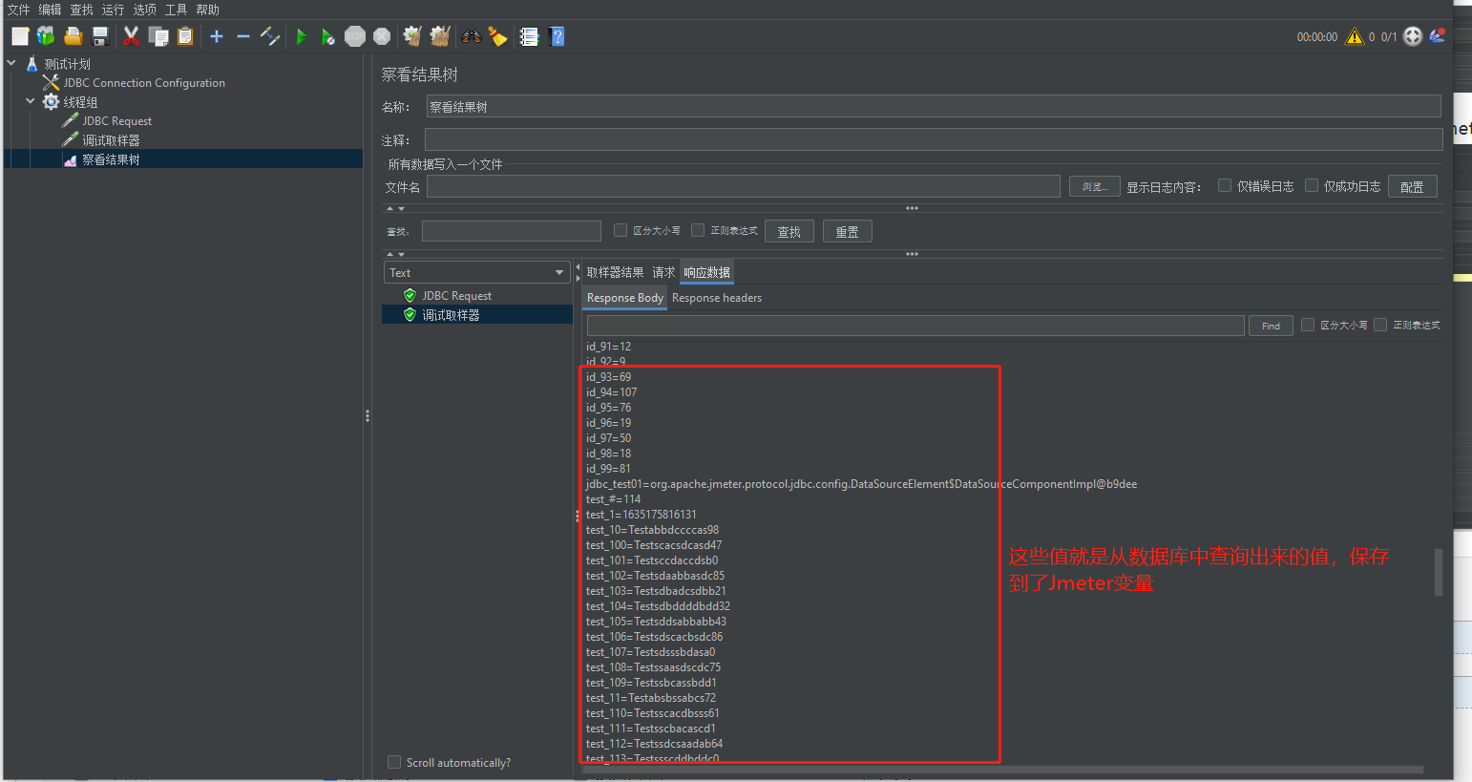Switch to 请求 tab
Screen dimensions: 1472x782
tap(663, 272)
